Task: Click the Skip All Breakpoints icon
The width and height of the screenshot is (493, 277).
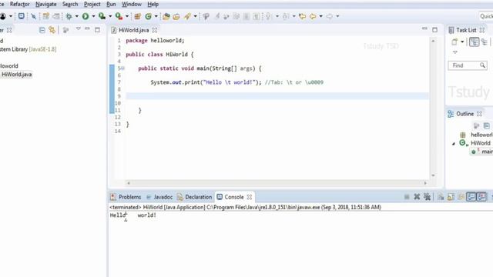Action: coord(33,16)
